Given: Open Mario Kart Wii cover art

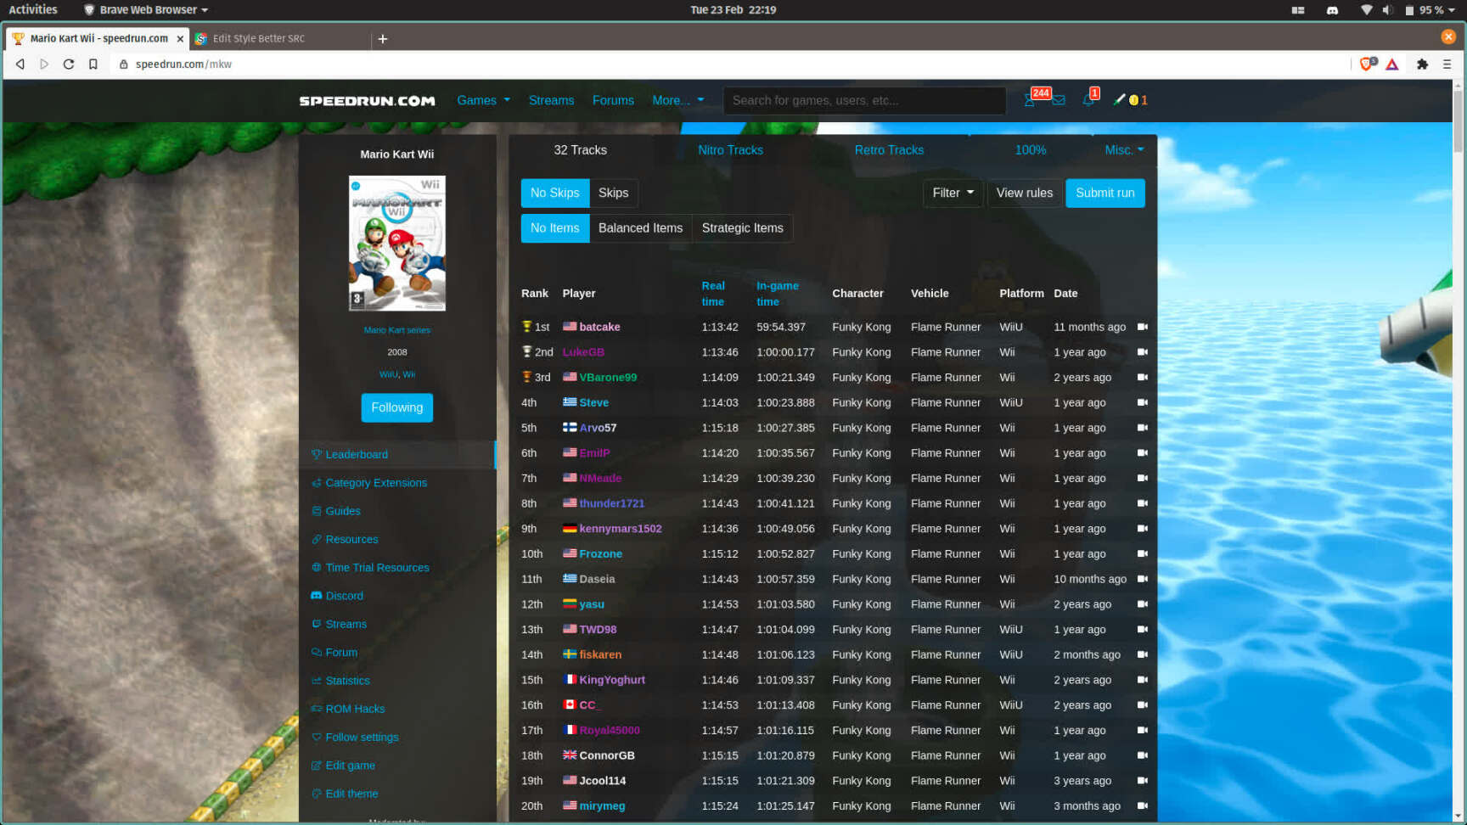Looking at the screenshot, I should 397,244.
